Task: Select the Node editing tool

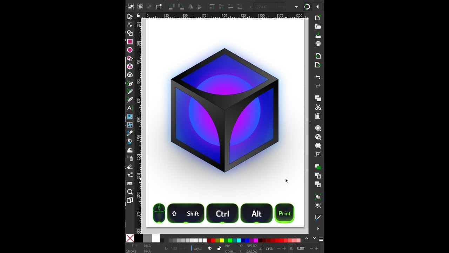Action: point(130,25)
